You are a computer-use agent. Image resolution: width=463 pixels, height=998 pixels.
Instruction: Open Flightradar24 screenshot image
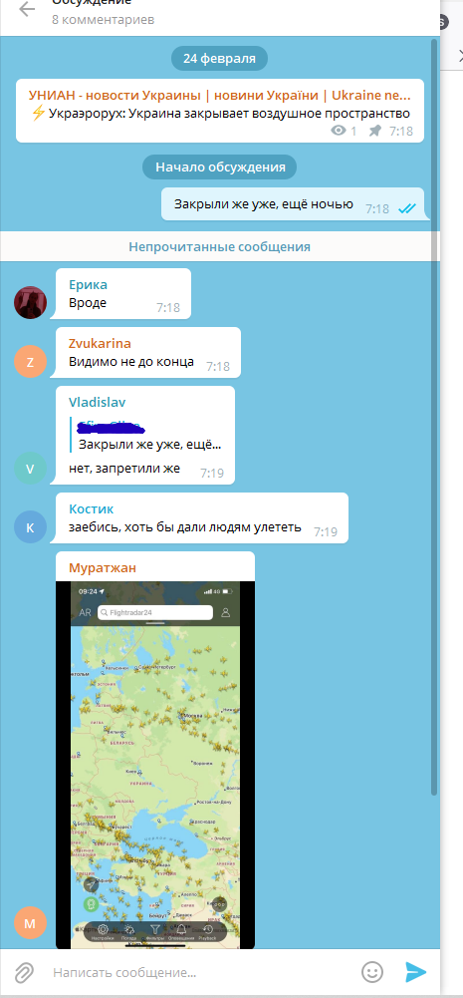click(x=155, y=765)
